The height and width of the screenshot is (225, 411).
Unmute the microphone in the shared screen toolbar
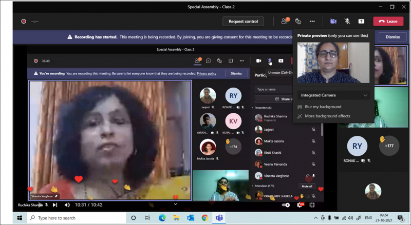click(x=269, y=61)
